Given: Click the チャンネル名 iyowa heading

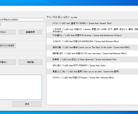Looking at the screenshot, I should tap(62, 17).
